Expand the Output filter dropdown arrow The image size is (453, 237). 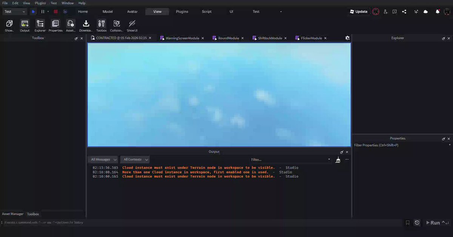[x=330, y=160]
